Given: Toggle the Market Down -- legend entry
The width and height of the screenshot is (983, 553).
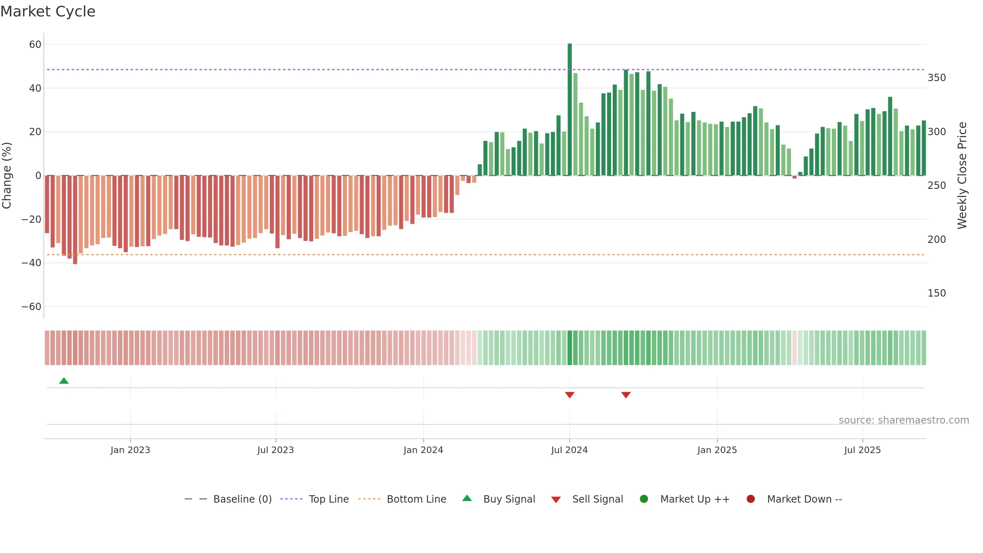Looking at the screenshot, I should point(794,499).
